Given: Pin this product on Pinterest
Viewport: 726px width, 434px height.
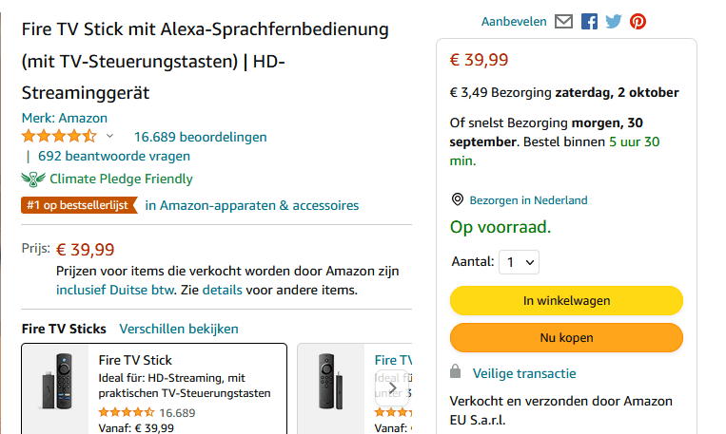Looking at the screenshot, I should pyautogui.click(x=638, y=21).
